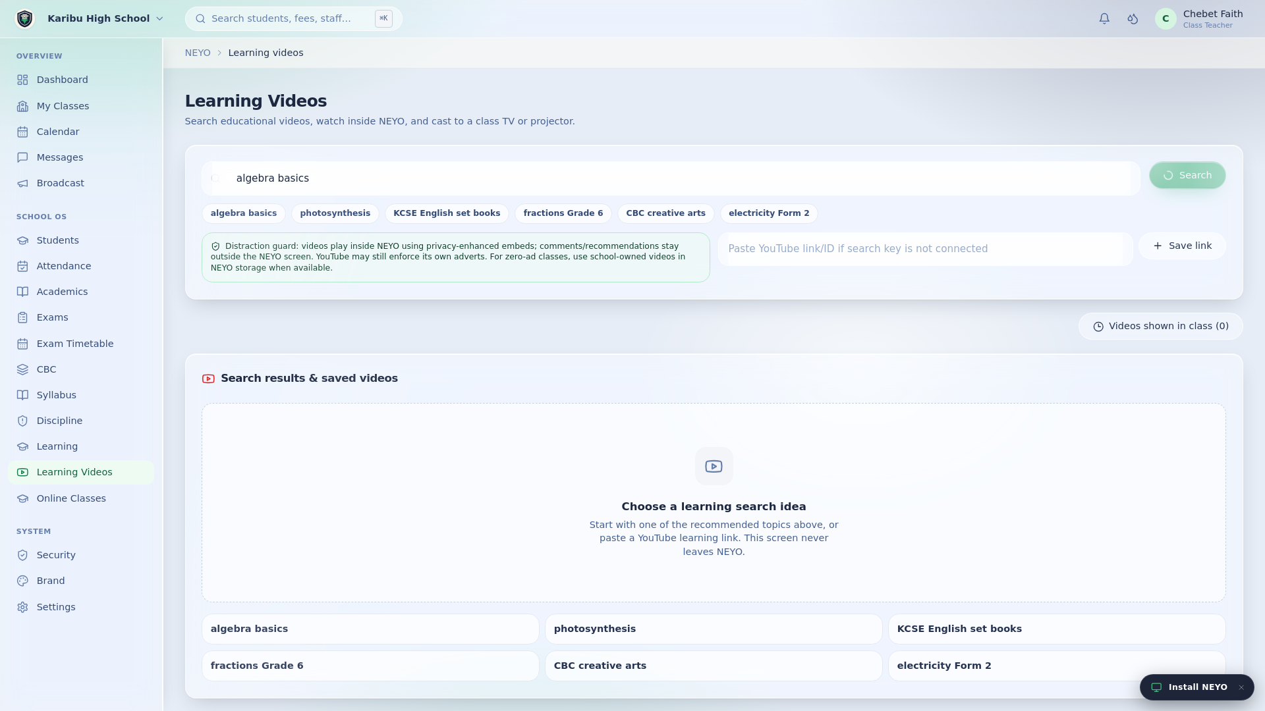
Task: Choose the electricity Form 2 chip
Action: pyautogui.click(x=769, y=213)
